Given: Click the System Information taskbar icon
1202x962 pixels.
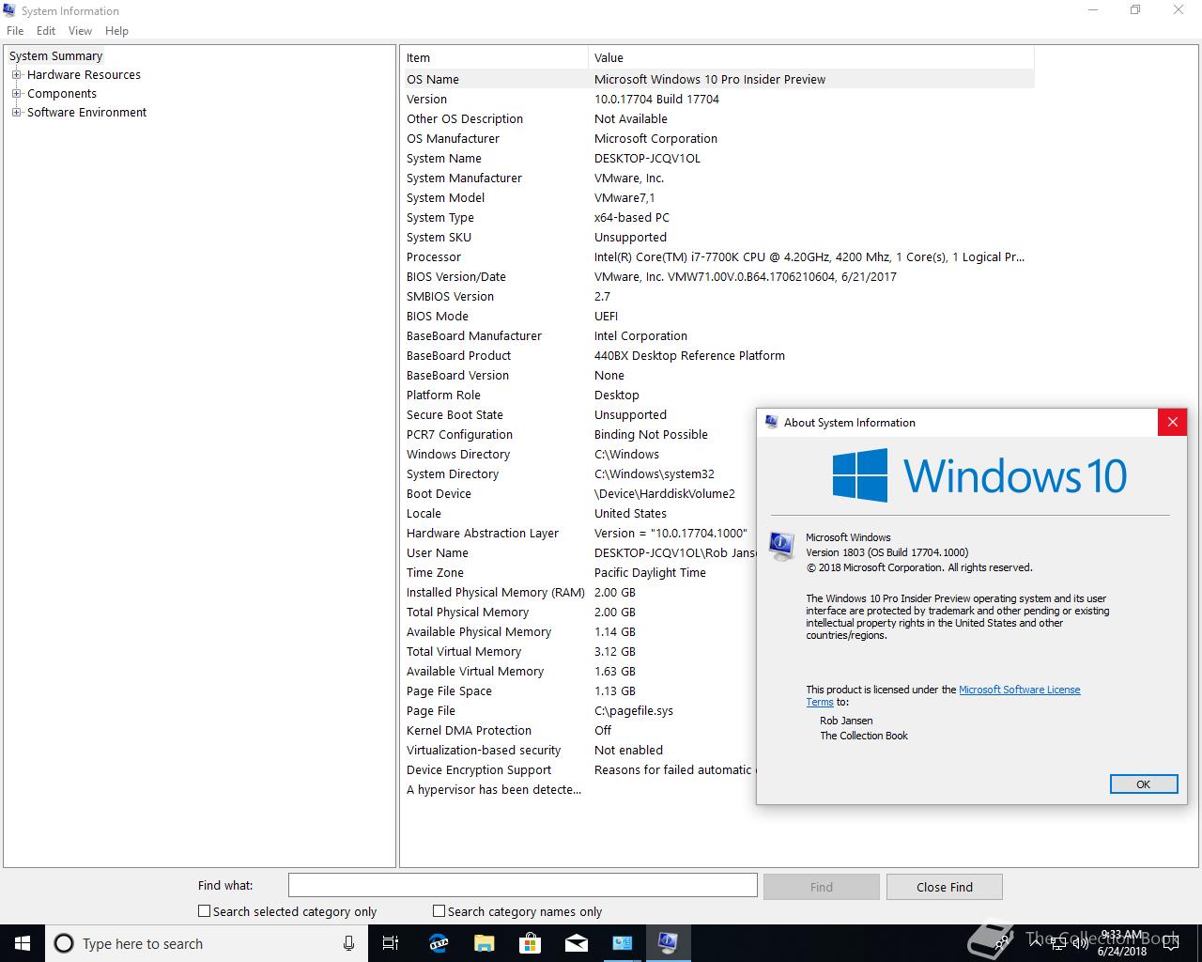Looking at the screenshot, I should pyautogui.click(x=668, y=943).
